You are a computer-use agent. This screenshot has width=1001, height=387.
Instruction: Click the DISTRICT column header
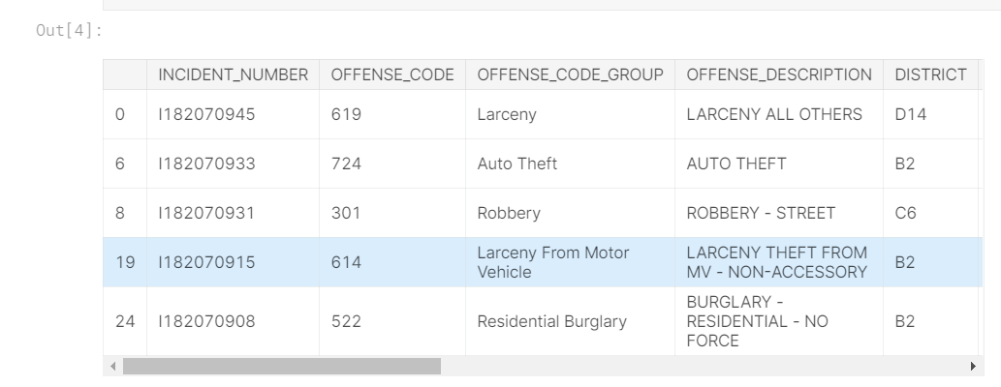pos(931,74)
